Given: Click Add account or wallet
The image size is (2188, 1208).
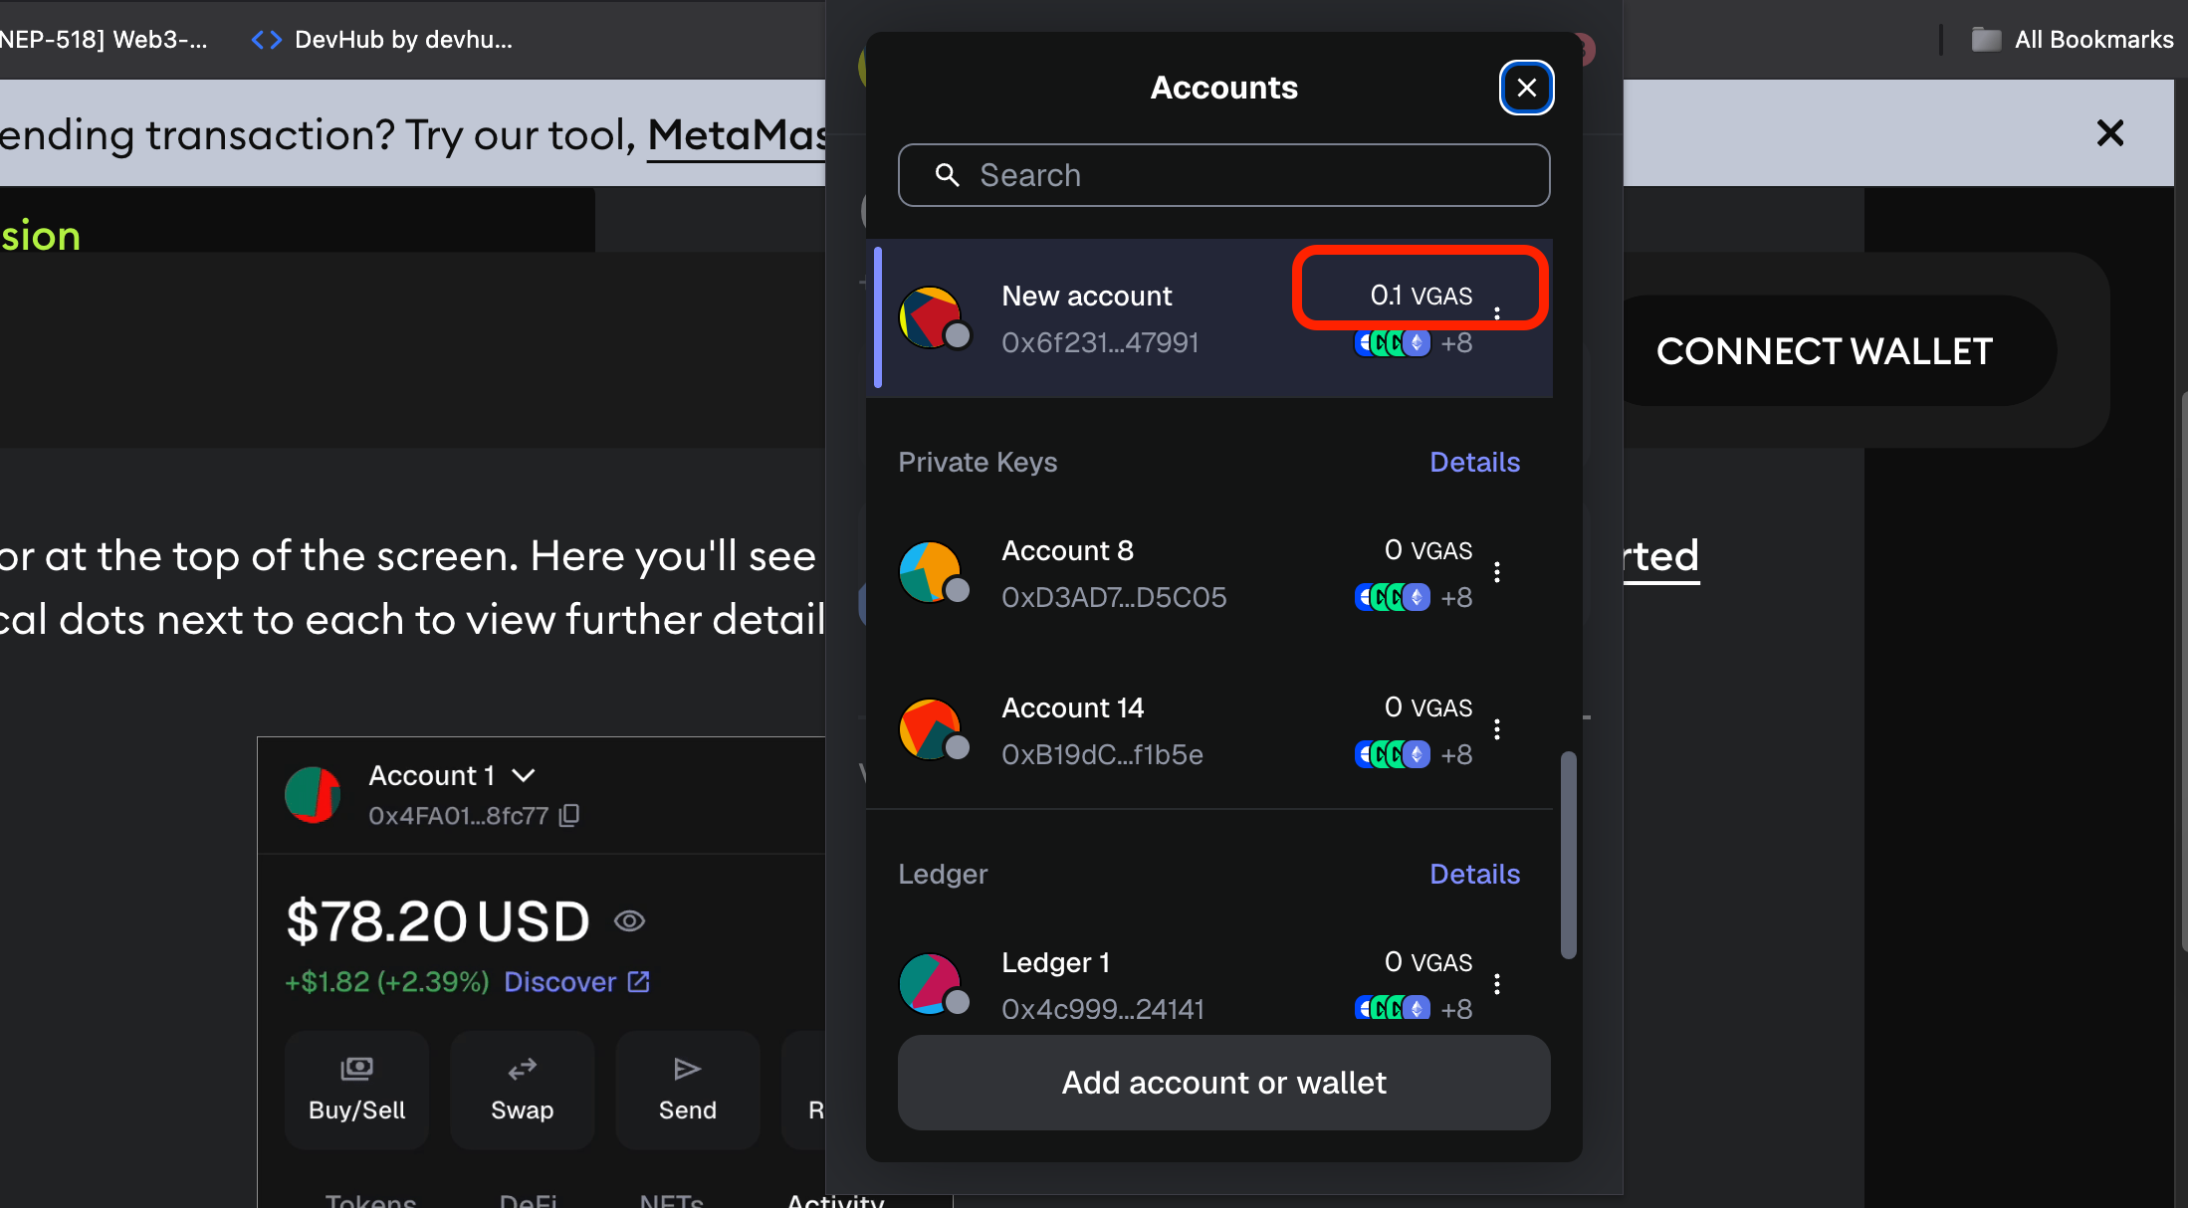Looking at the screenshot, I should pos(1223,1083).
